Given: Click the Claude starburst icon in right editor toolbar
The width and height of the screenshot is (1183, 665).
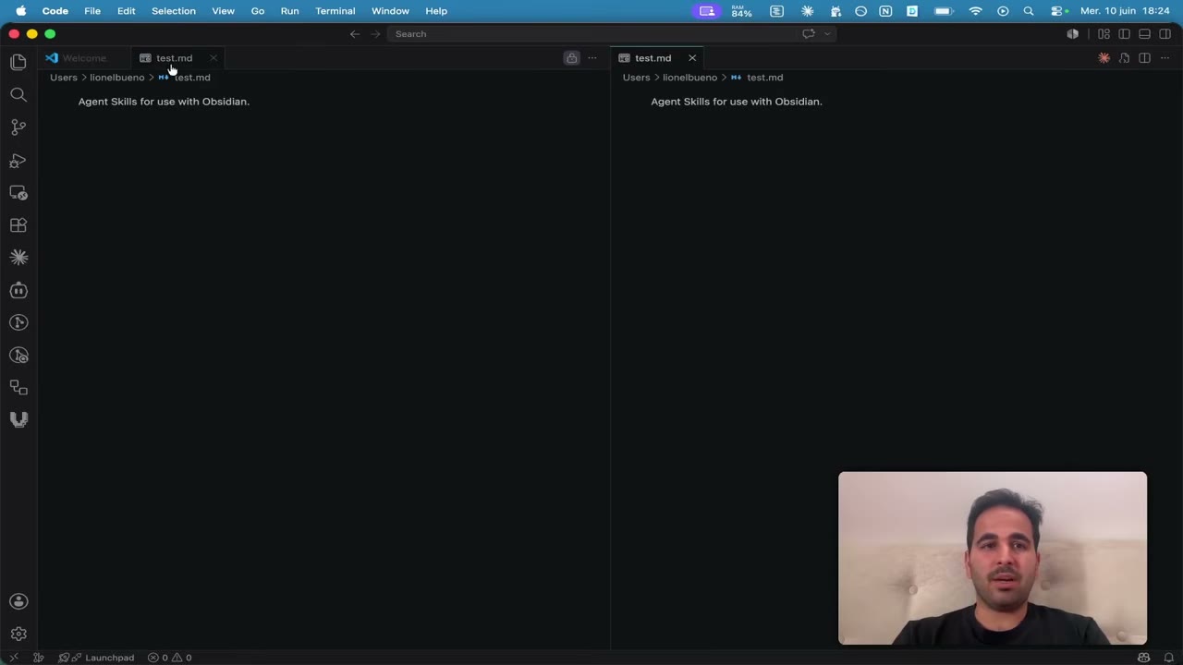Looking at the screenshot, I should click(x=1104, y=58).
